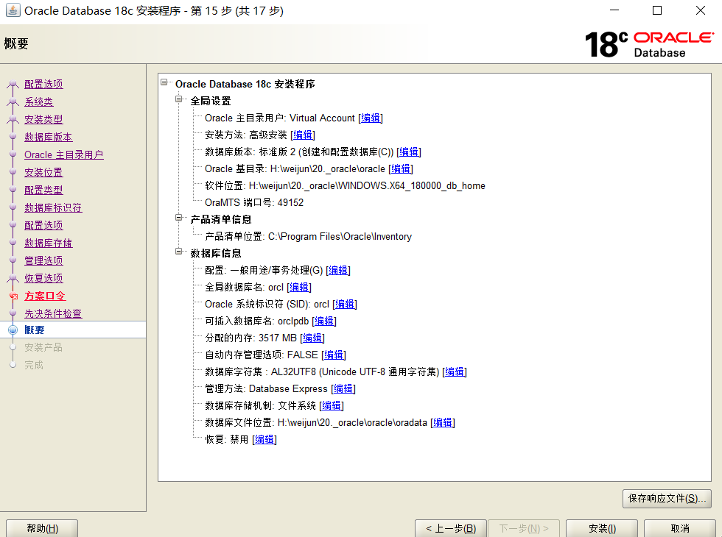Click the 帮助 button

coord(41,529)
